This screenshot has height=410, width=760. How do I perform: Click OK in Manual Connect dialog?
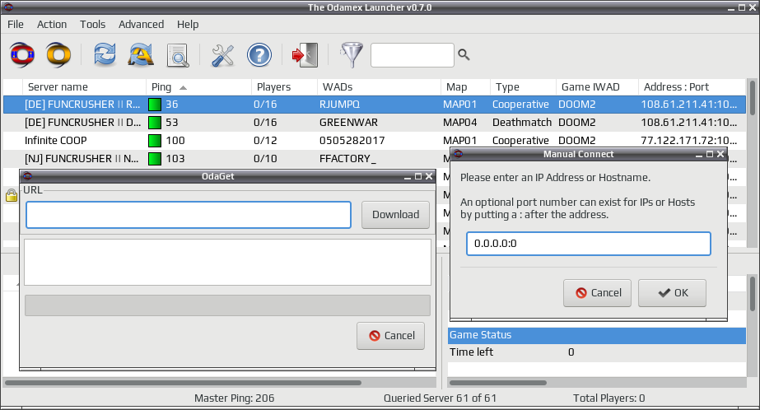pyautogui.click(x=672, y=293)
